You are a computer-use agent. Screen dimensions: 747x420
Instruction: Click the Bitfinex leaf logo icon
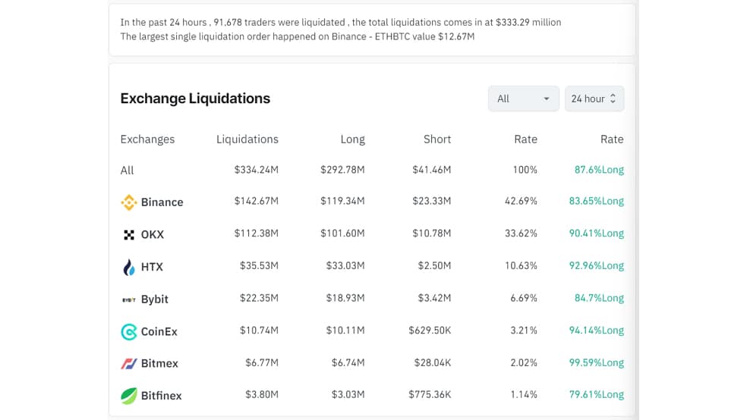(x=128, y=396)
